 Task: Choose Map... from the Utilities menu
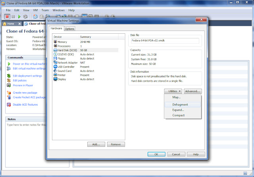click(183, 97)
